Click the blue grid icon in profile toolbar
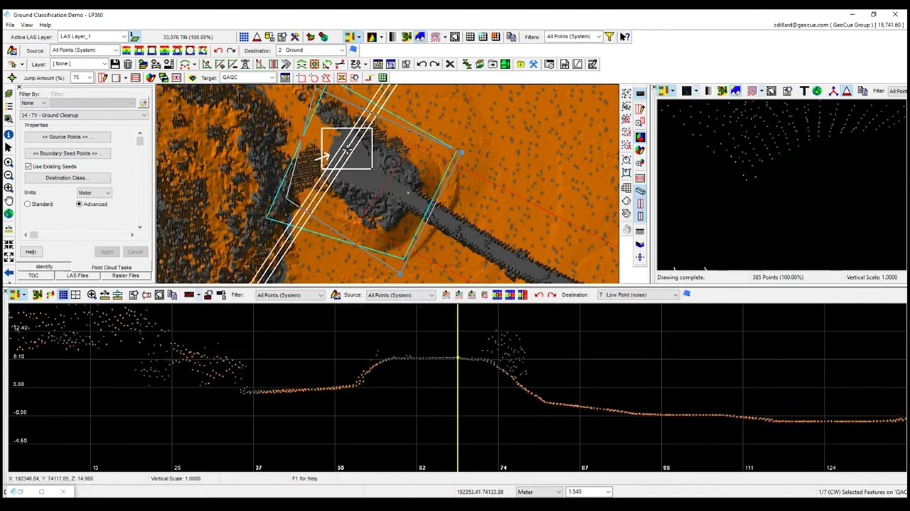Viewport: 910px width, 511px height. click(x=63, y=295)
